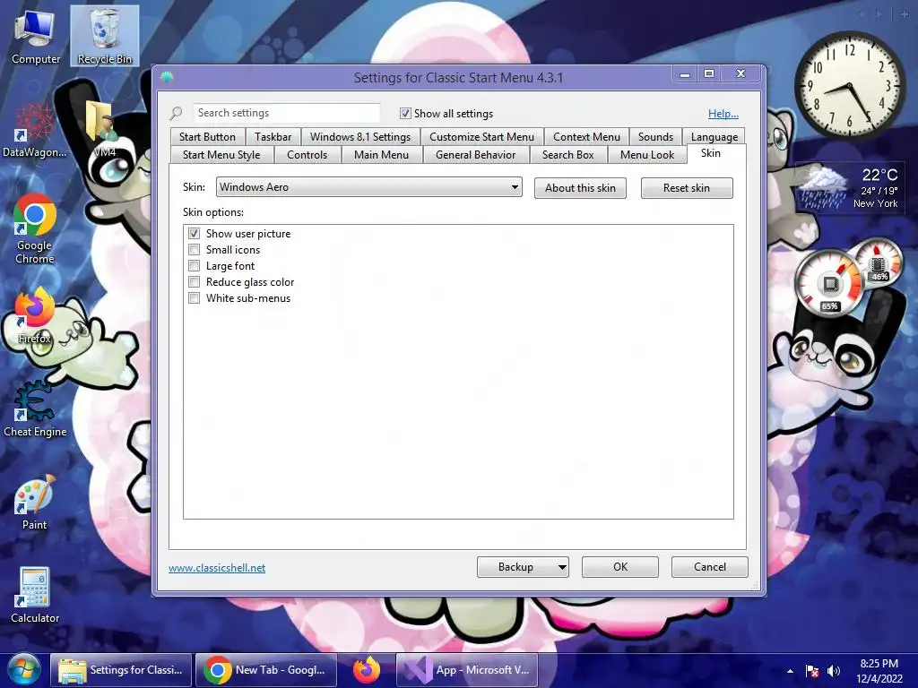This screenshot has height=688, width=918.
Task: Open the Skin dropdown showing Windows Aero
Action: pos(368,187)
